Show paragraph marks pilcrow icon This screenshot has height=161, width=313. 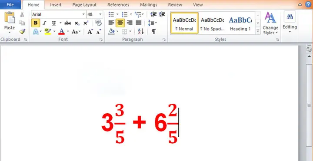[153, 32]
